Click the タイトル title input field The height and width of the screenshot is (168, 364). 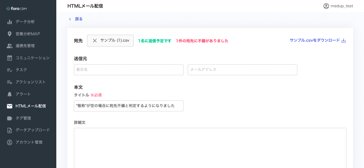(x=129, y=106)
